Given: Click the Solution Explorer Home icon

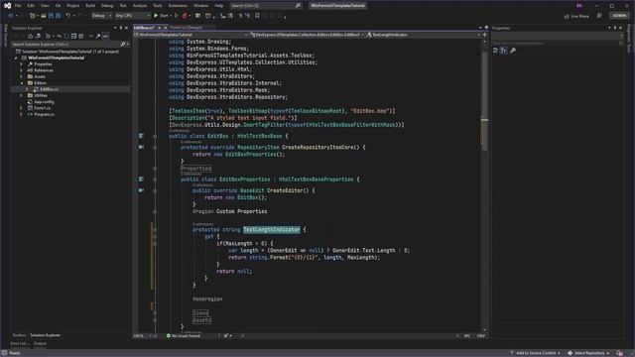Looking at the screenshot, I should click(30, 36).
